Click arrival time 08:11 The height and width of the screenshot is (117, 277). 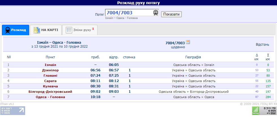[x=96, y=81]
